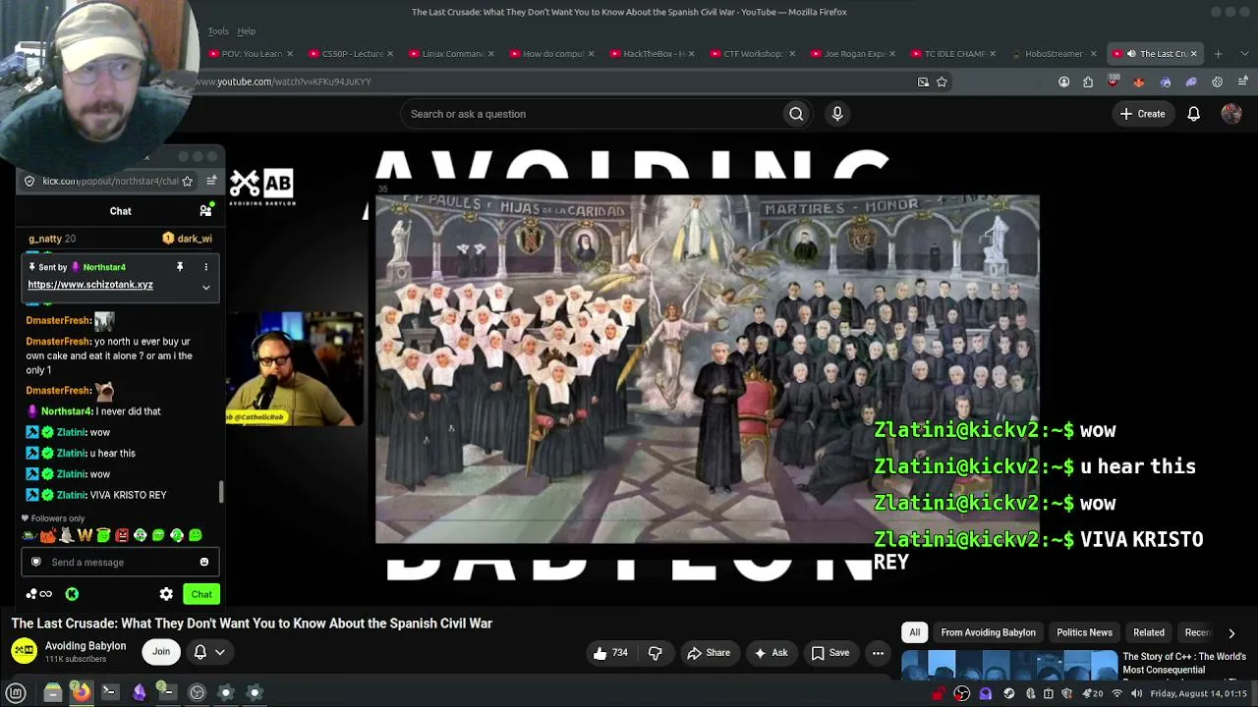The width and height of the screenshot is (1258, 707).
Task: Like the video with thumbs up
Action: 610,653
